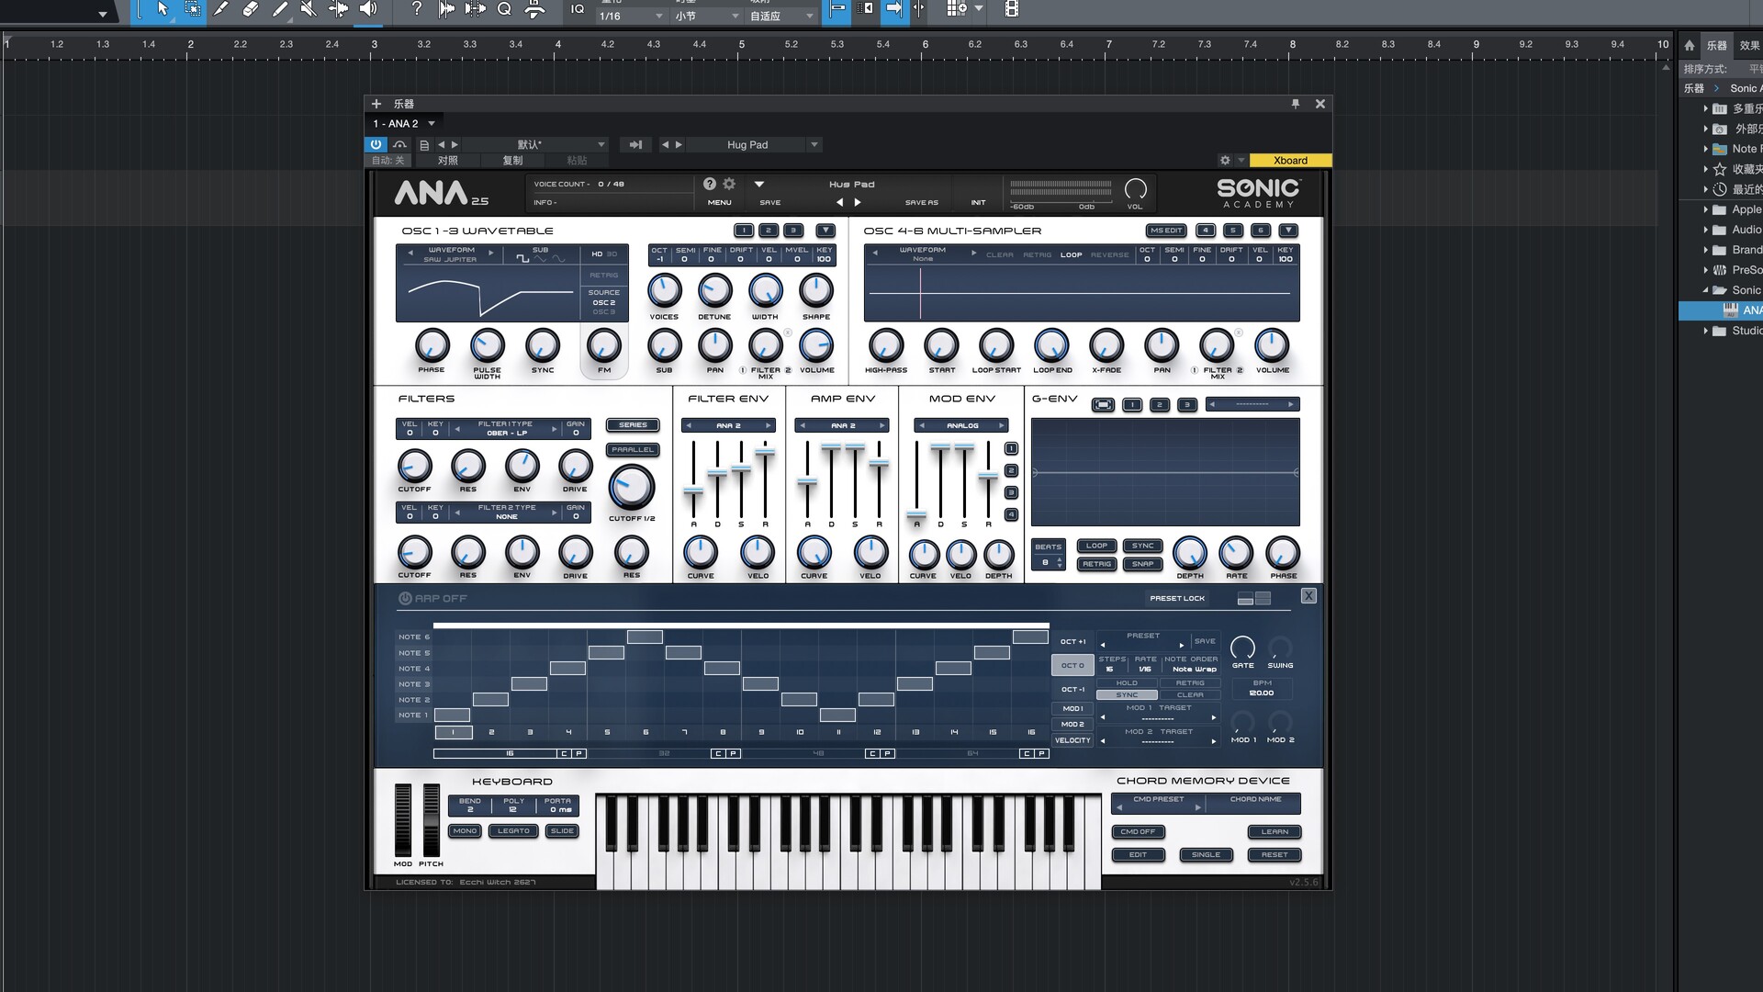Open the 小节 timebase dropdown
Image resolution: width=1763 pixels, height=992 pixels.
(x=707, y=16)
